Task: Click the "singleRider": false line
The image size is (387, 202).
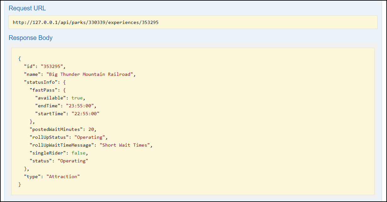Action: click(x=59, y=153)
